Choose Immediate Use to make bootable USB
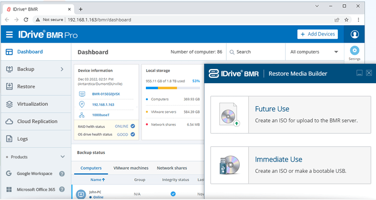The width and height of the screenshot is (376, 200). [x=291, y=165]
